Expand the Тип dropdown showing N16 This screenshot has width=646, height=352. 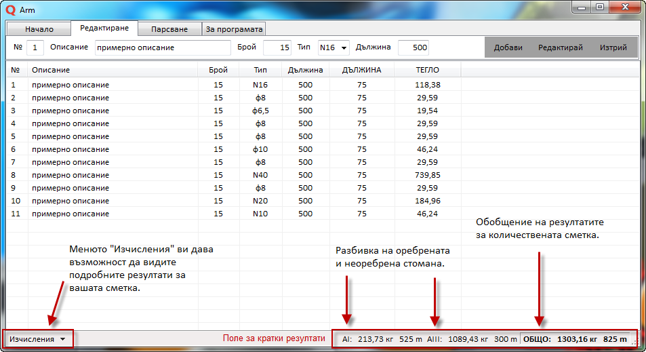click(x=334, y=47)
